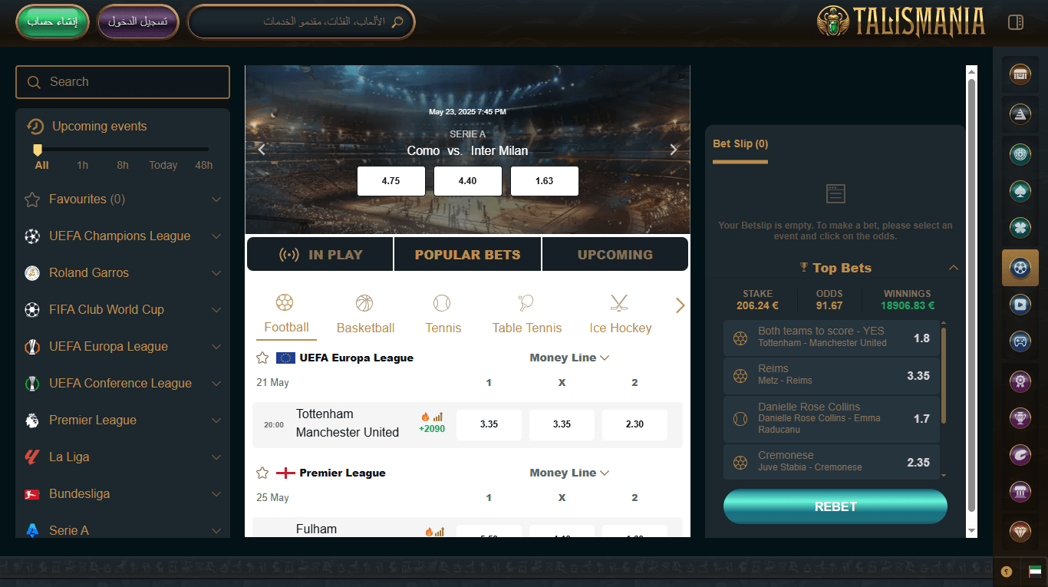Viewport: 1048px width, 587px height.
Task: Favourite the UEFA Europa League star
Action: [262, 358]
